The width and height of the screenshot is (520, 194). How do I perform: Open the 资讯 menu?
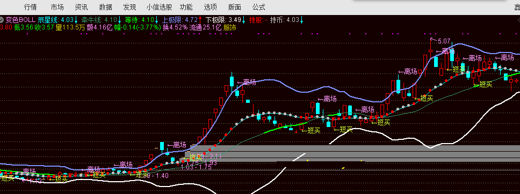point(81,7)
